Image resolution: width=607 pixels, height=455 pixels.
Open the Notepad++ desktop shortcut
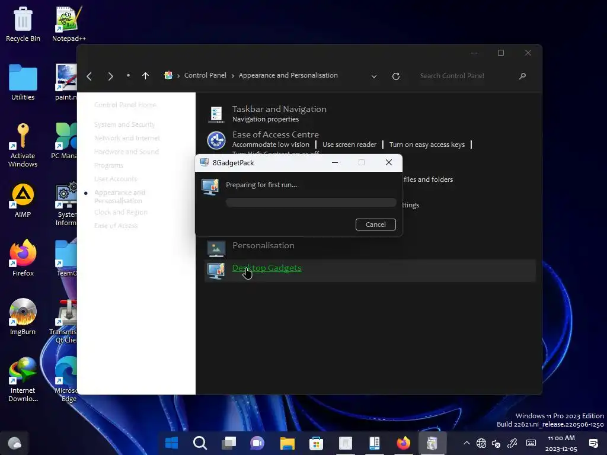[69, 24]
